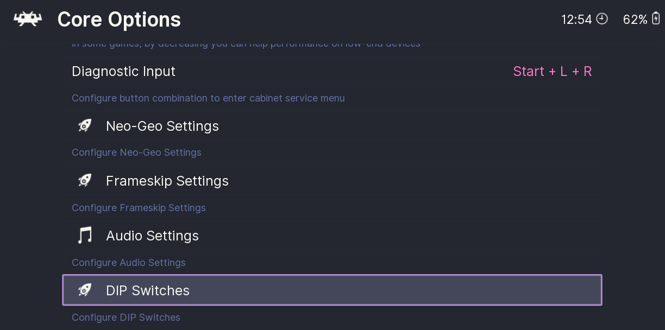Click the music note icon beside Audio Settings
This screenshot has width=665, height=330.
(x=85, y=236)
